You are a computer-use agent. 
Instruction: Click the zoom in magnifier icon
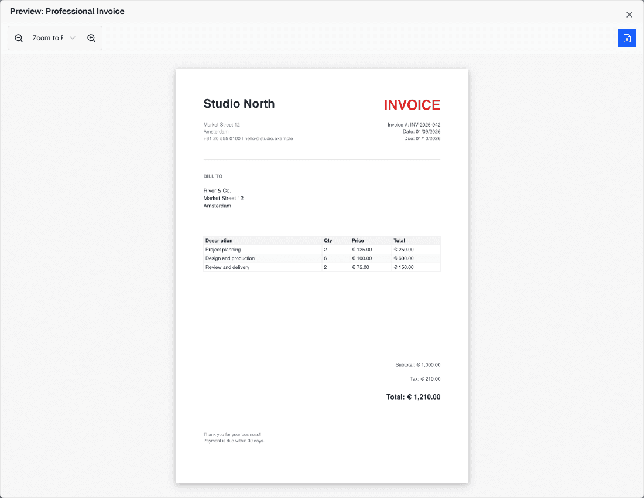pos(91,38)
